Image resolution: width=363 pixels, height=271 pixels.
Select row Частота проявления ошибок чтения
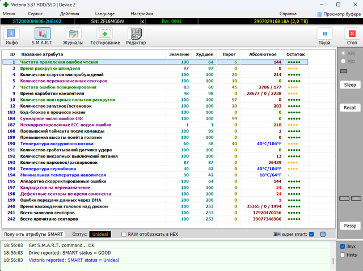(155, 62)
